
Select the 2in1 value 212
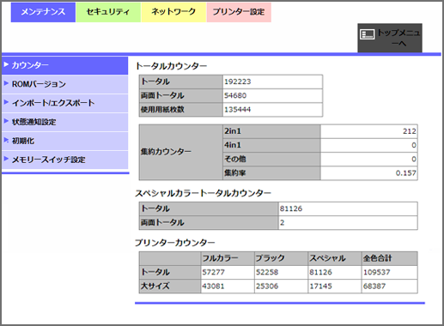coord(410,131)
